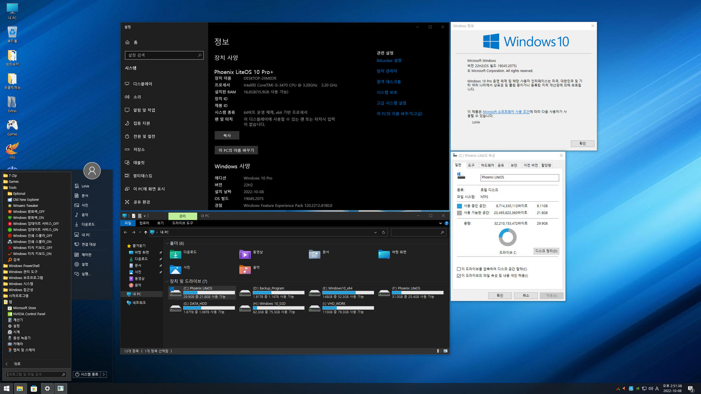Open the 보기 ribbon tab
Viewport: 701px width, 394px height.
coord(160,223)
